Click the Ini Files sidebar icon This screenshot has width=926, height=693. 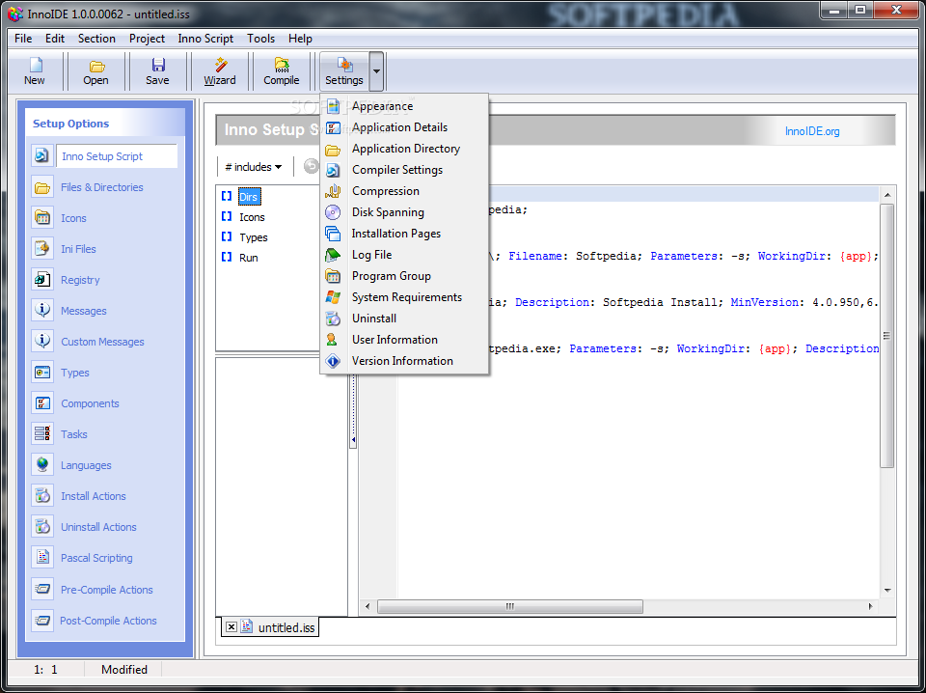pos(41,249)
